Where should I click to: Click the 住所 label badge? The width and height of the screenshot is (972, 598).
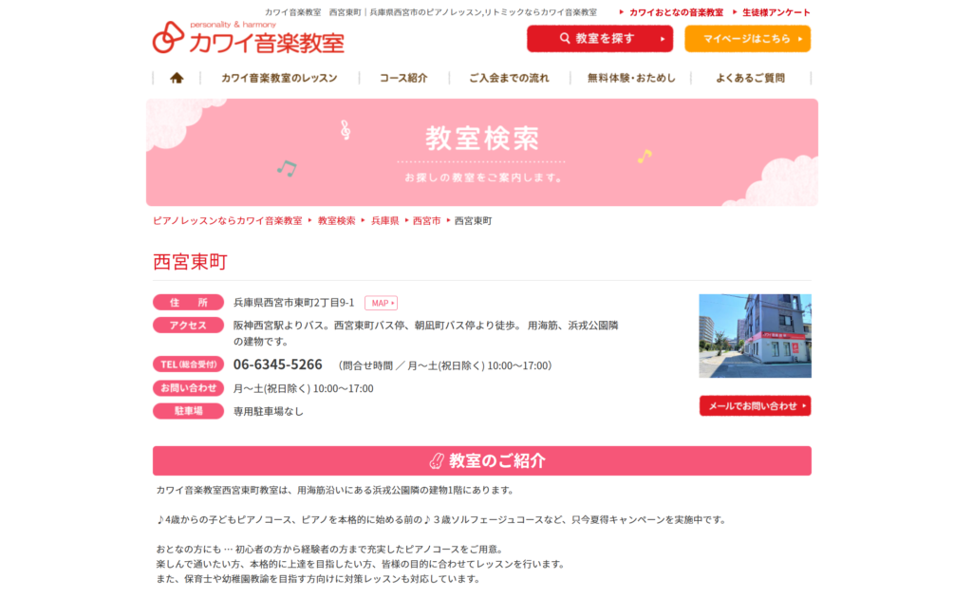click(x=189, y=303)
